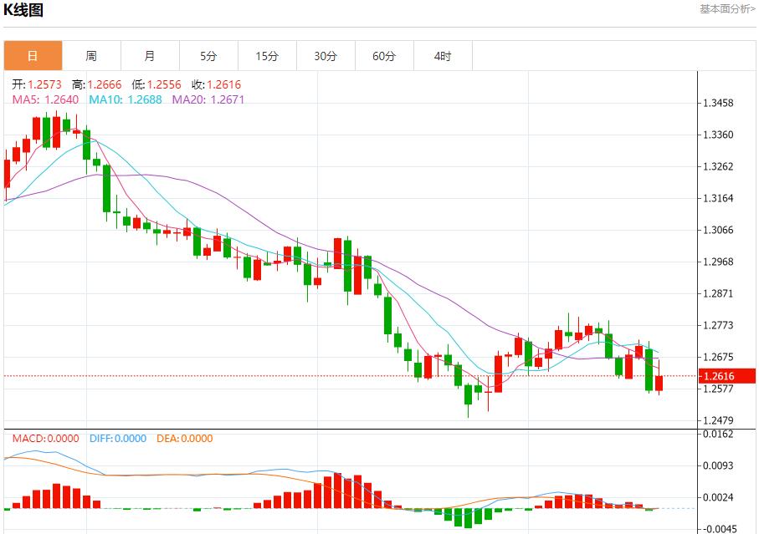Show the 30分 interval chart
The image size is (759, 534).
(x=326, y=56)
